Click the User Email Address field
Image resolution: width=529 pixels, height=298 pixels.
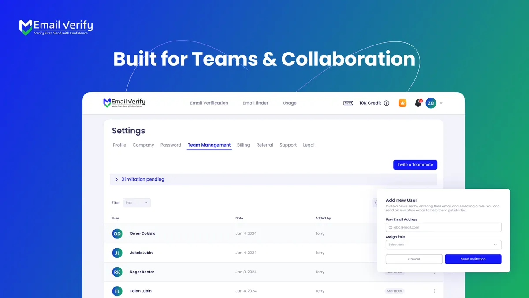point(443,227)
